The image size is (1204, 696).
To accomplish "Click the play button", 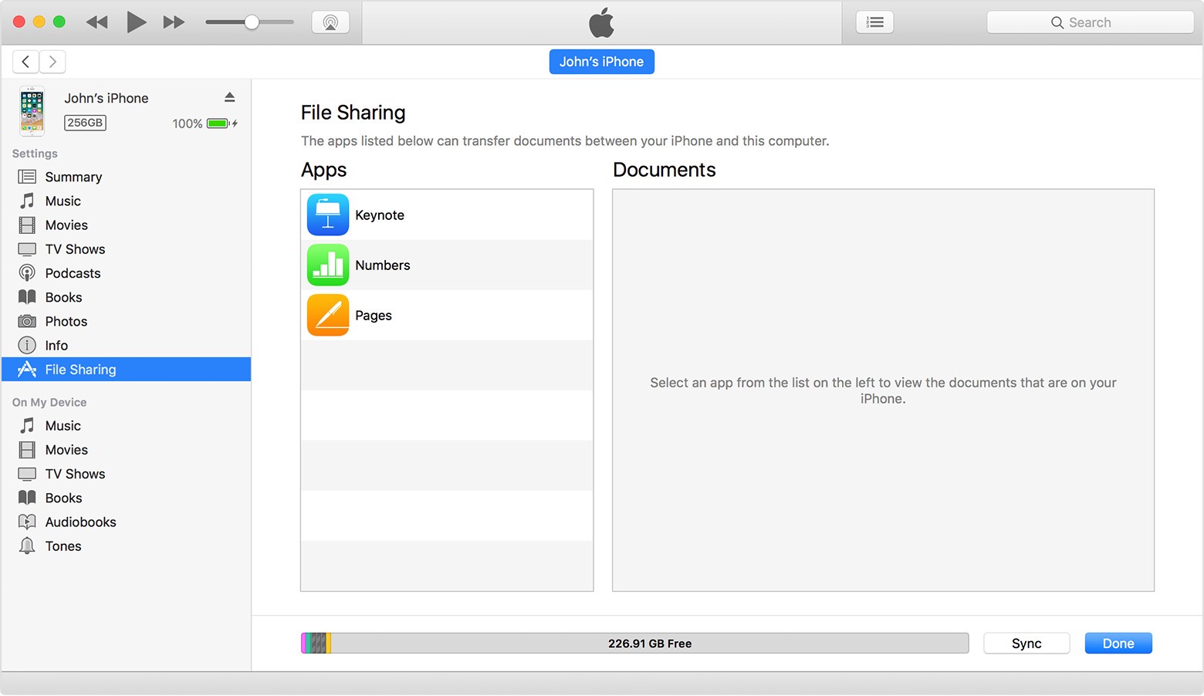I will point(136,22).
